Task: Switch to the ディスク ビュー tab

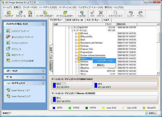Action: [x=56, y=20]
